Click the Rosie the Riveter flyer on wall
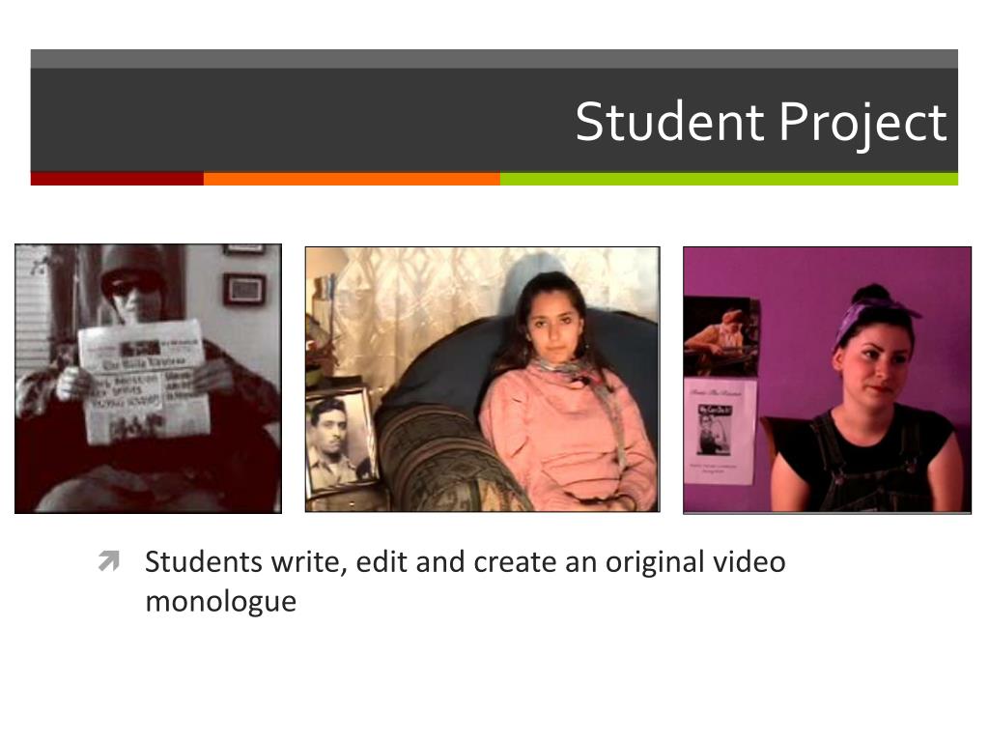Screen dimensions: 989x742 720,430
